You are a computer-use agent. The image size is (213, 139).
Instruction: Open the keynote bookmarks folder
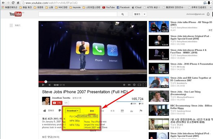click(75, 7)
